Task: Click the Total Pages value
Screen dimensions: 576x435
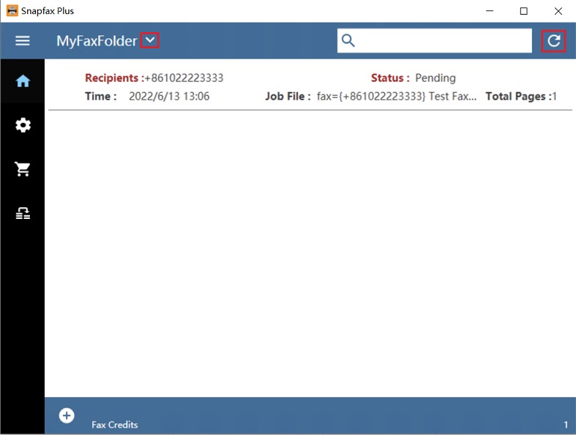Action: pos(554,96)
